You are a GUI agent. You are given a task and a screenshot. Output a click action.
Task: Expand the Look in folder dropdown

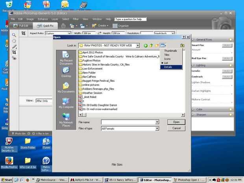click(x=138, y=45)
